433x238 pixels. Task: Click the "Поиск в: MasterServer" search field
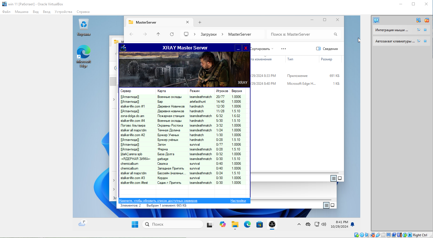click(304, 34)
